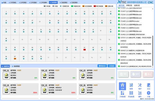The width and height of the screenshot is (155, 101).
Task: Click the orange legend icon 位置占用
Action: [106, 6]
